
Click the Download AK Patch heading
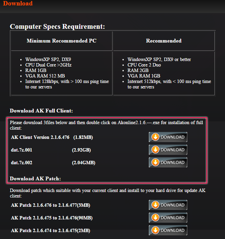tap(35, 179)
